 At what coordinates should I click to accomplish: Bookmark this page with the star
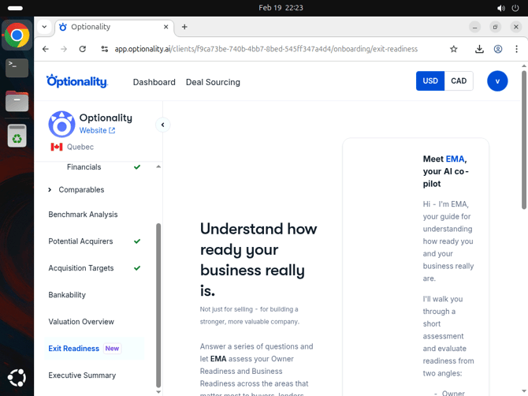[x=454, y=49]
